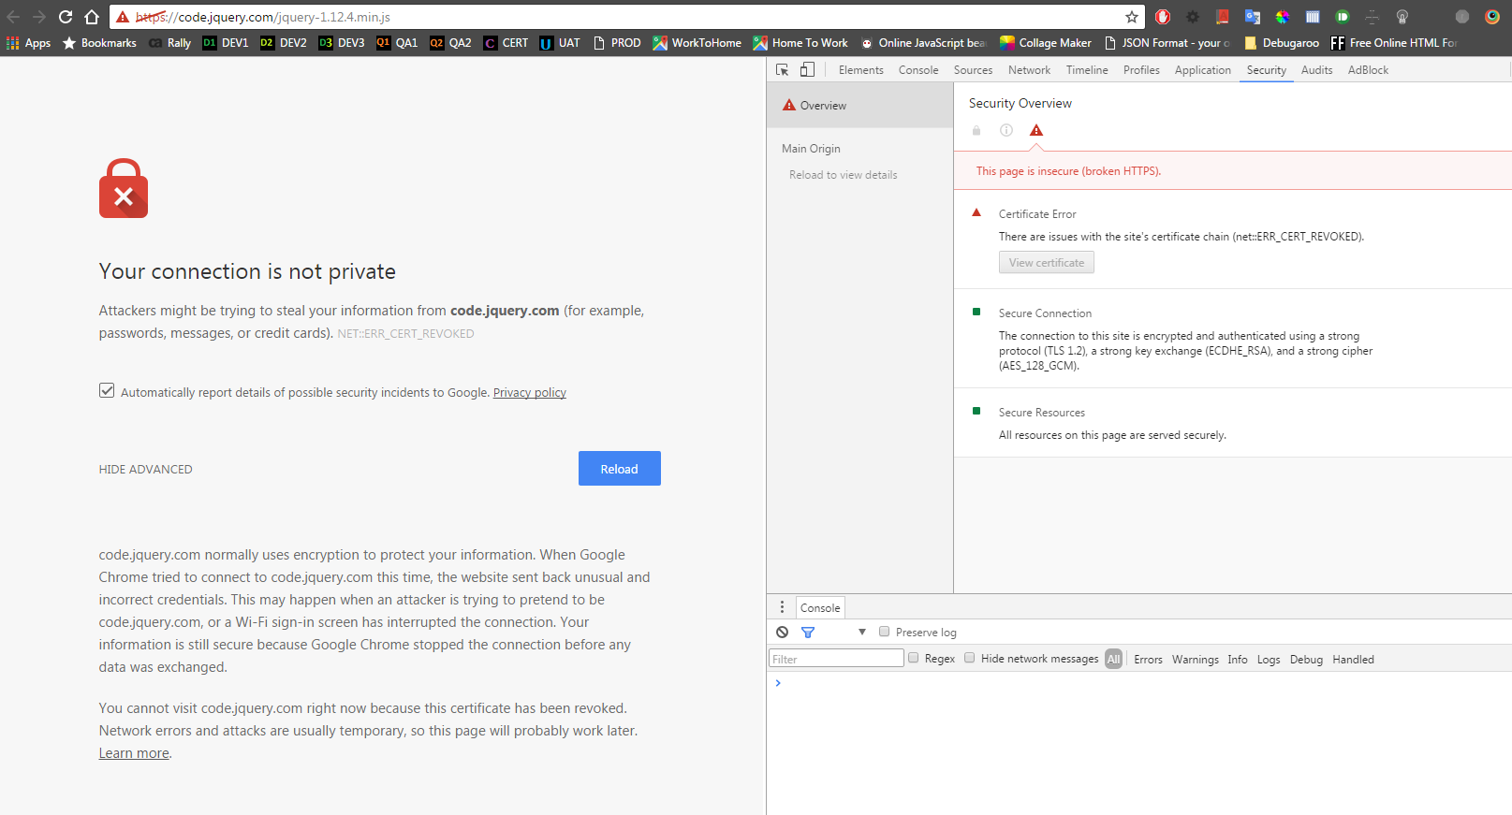1512x815 pixels.
Task: Select Overview in Security sidebar
Action: click(859, 106)
